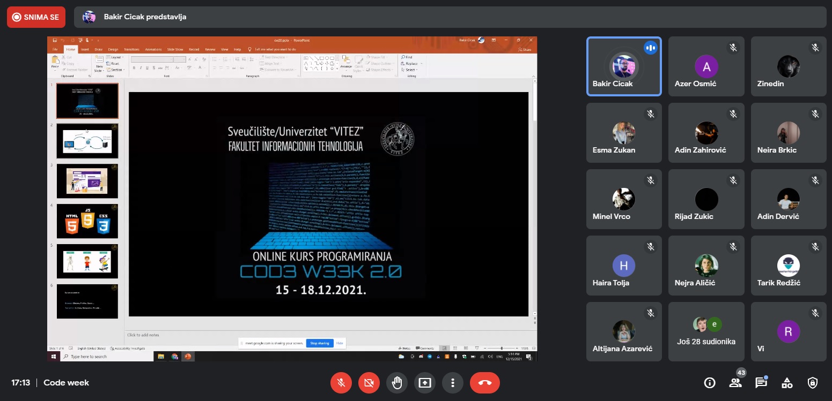Toggle Underline formatting
Viewport: 832px width, 401px height.
click(147, 68)
